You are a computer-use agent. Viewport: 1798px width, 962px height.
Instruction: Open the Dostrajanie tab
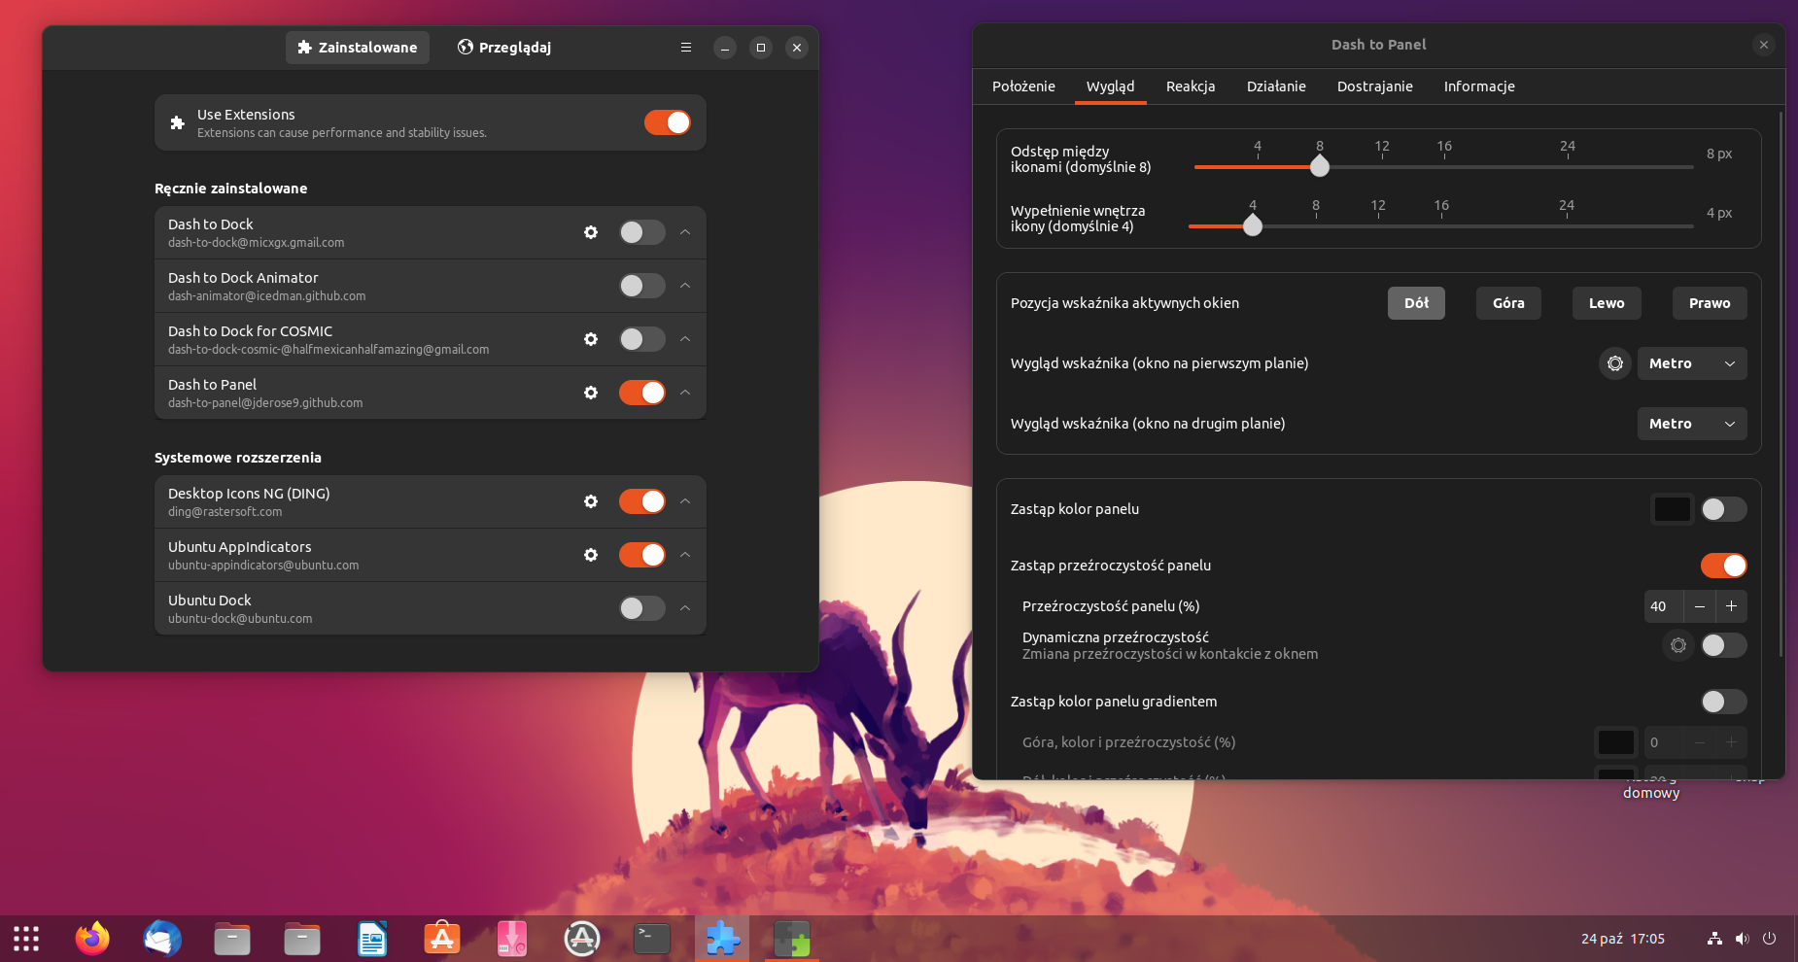[1374, 86]
